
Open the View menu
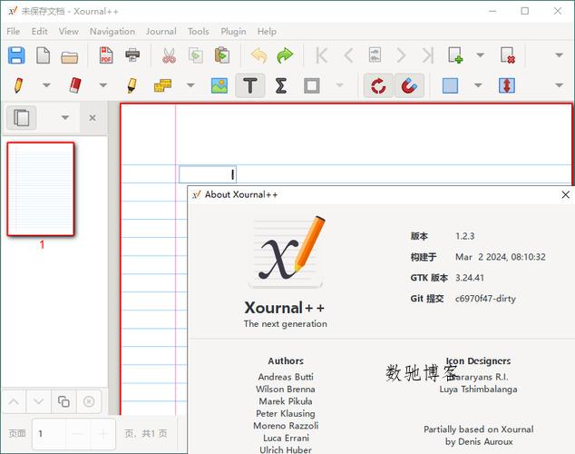[x=69, y=32]
